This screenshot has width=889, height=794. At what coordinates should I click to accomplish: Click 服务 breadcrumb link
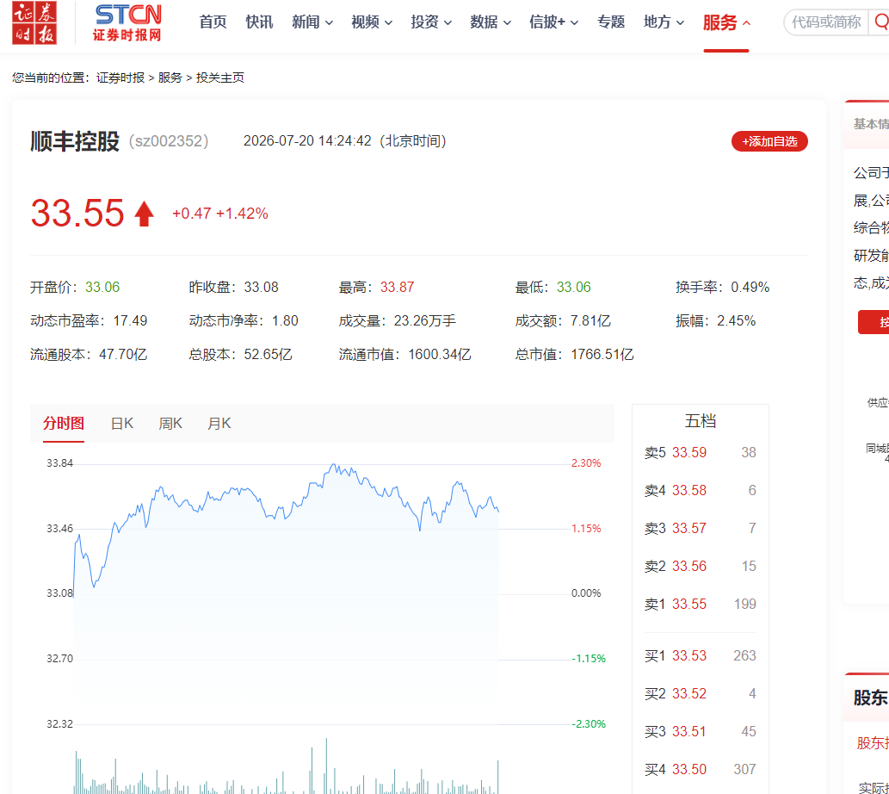pos(170,78)
